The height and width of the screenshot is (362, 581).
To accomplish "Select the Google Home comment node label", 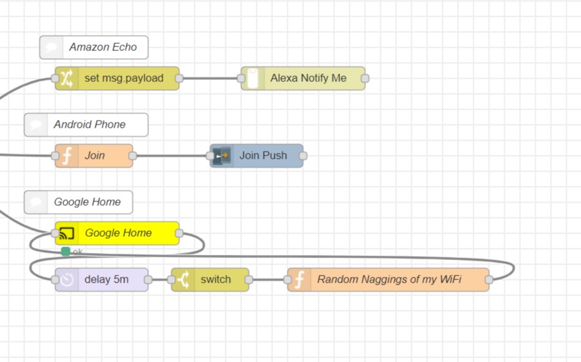I will click(x=87, y=203).
